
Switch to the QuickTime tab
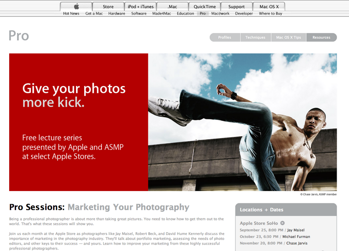click(204, 6)
